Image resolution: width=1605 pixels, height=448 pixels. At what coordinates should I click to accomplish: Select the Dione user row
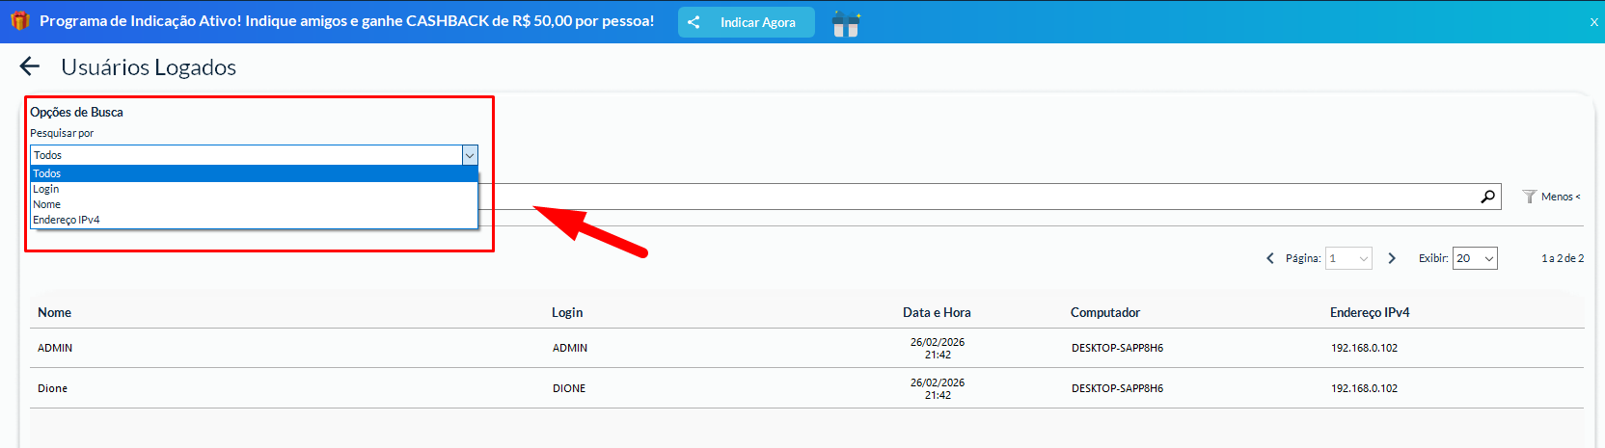[53, 388]
